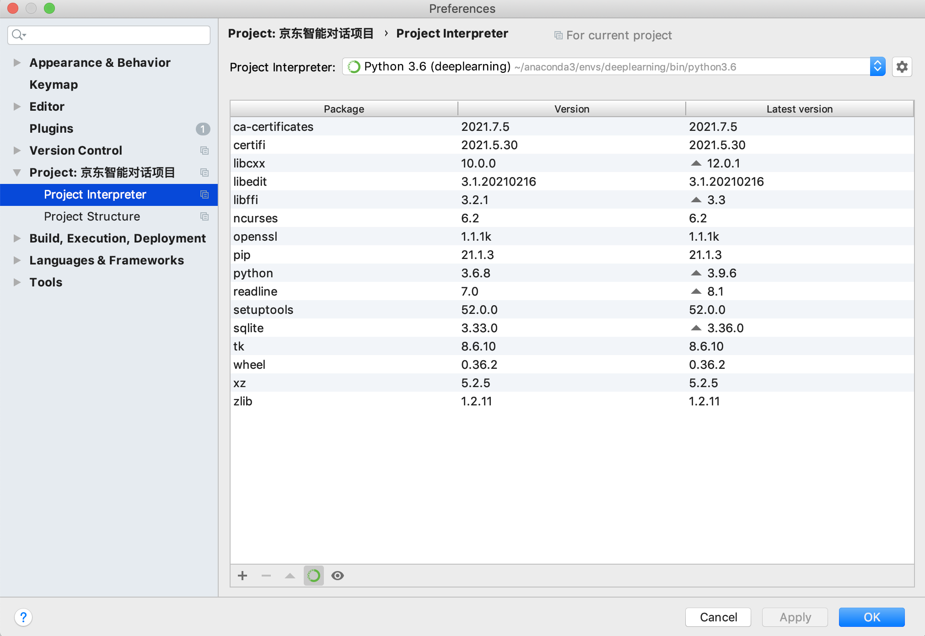Image resolution: width=925 pixels, height=636 pixels.
Task: Open the Plugins settings page
Action: click(x=51, y=129)
